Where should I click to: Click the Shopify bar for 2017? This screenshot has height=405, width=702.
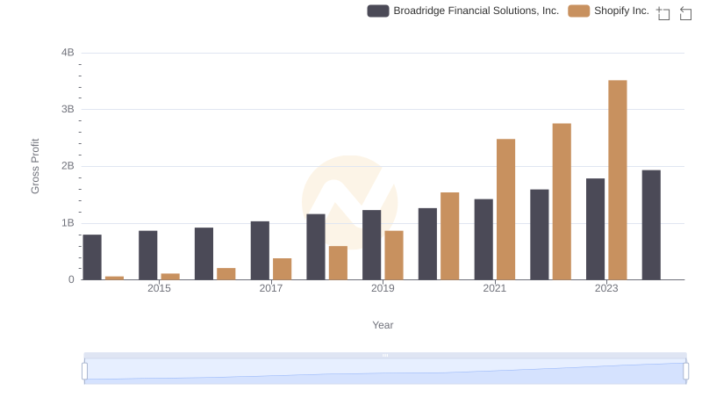282,269
